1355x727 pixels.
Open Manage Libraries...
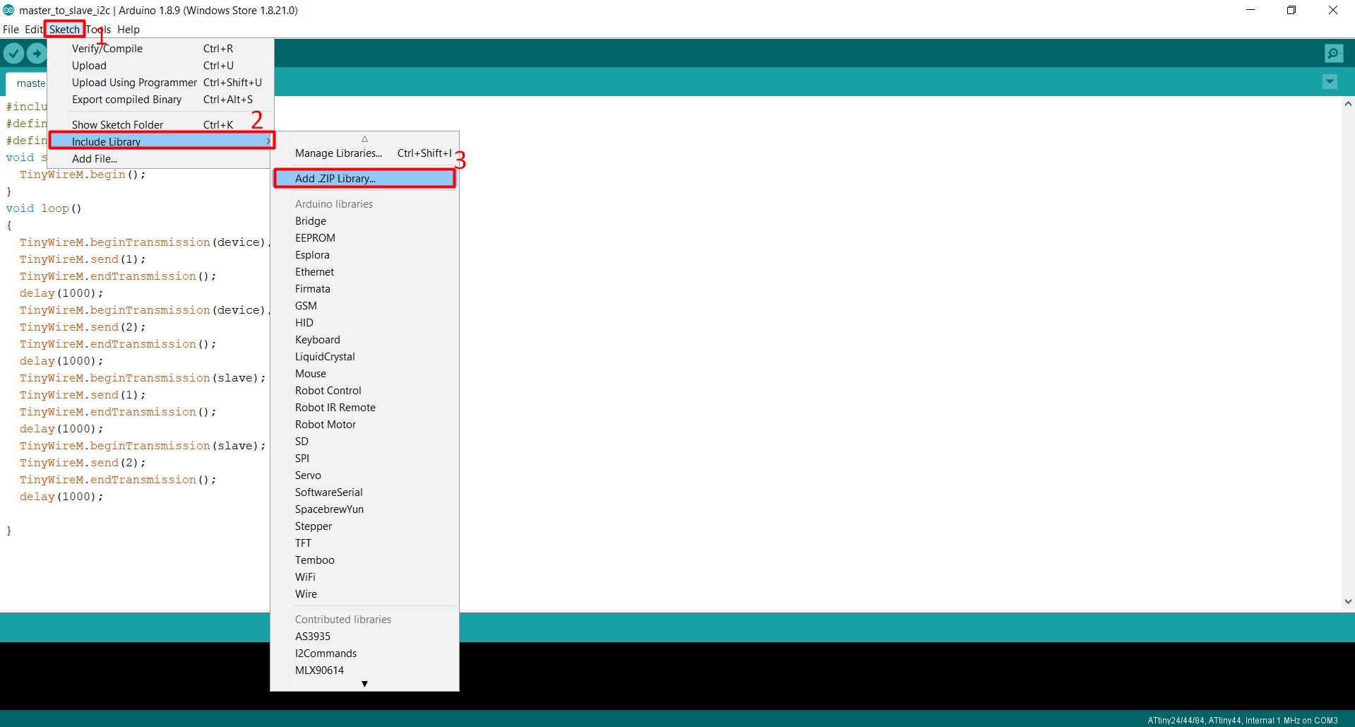pyautogui.click(x=364, y=153)
